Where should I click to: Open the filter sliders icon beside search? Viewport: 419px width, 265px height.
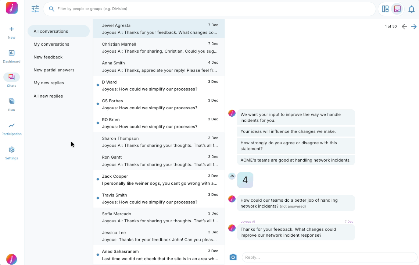(x=35, y=8)
